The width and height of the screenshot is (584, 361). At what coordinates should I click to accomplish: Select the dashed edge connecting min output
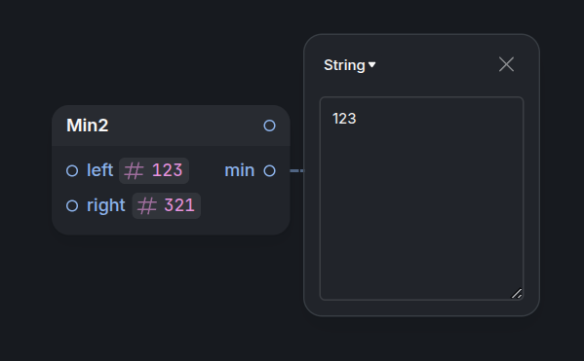point(296,170)
